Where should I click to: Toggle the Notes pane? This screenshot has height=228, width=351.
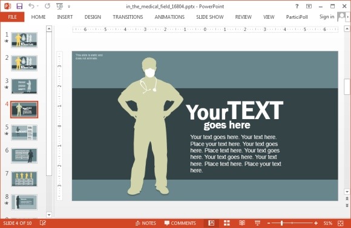click(x=146, y=223)
